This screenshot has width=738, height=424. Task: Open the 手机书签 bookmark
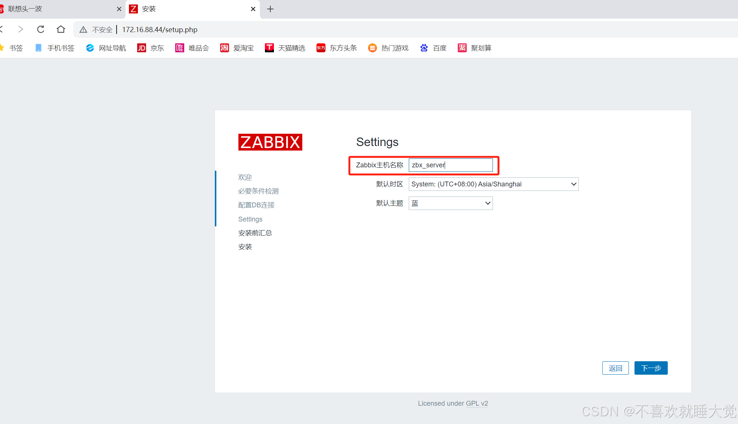click(x=55, y=48)
